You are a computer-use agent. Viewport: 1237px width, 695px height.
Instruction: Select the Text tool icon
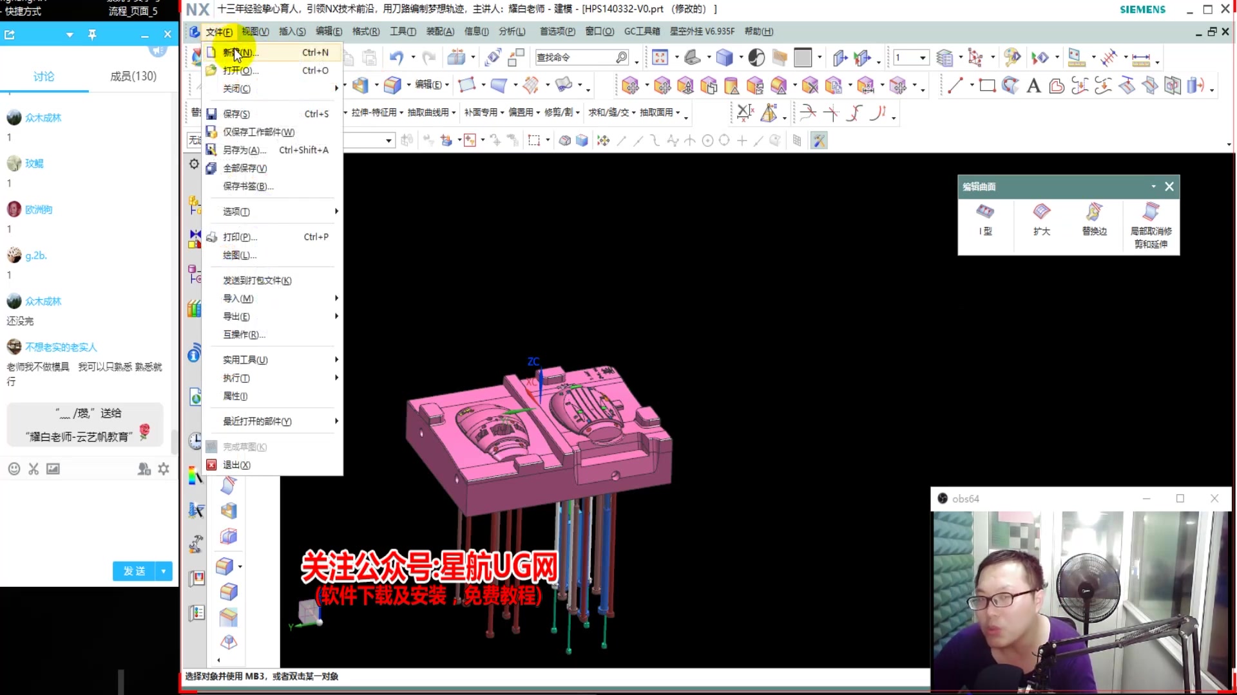coord(1033,86)
